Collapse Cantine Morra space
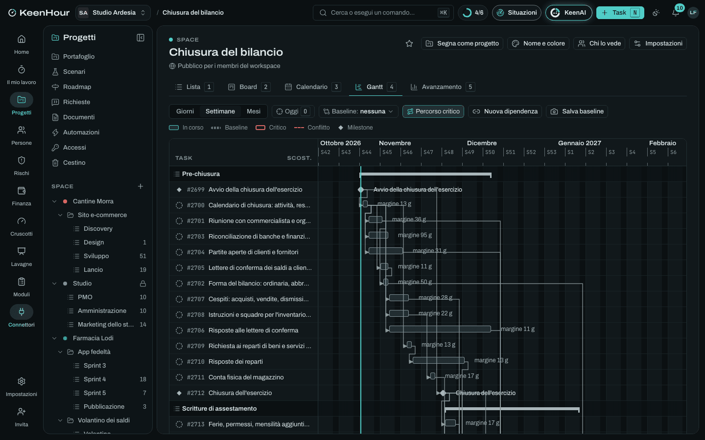 54,201
